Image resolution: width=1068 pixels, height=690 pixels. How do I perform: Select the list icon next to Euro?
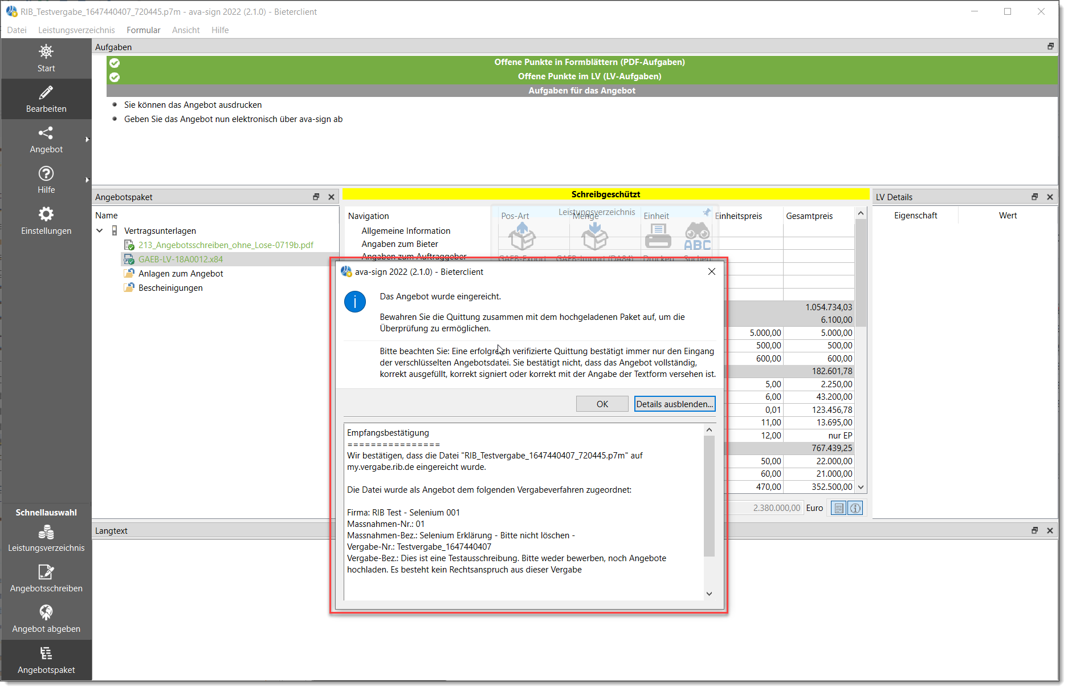838,508
